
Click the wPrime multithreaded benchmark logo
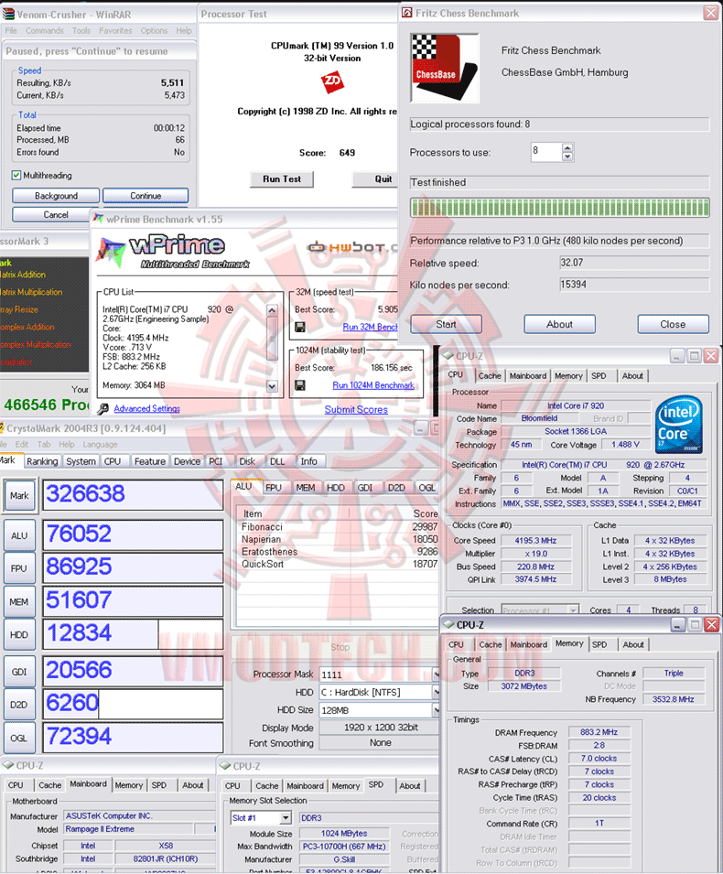coord(174,252)
